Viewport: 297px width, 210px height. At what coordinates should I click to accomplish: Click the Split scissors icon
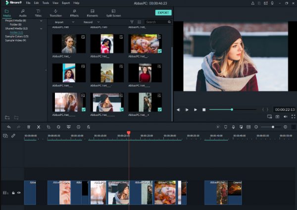[39, 127]
